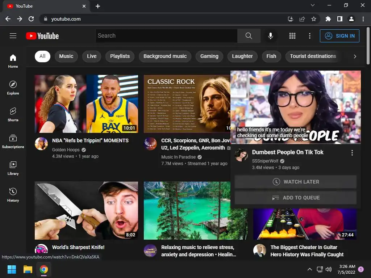Viewport: 371px width, 278px height.
Task: Open Chrome extensions puzzle icon
Action: 328,19
